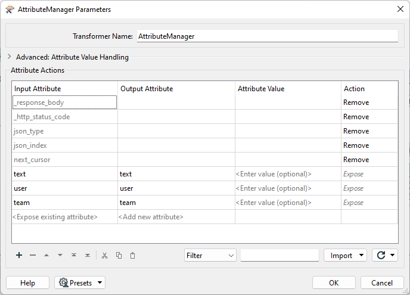Change the Remove action for json_type
The width and height of the screenshot is (410, 295).
[369, 131]
